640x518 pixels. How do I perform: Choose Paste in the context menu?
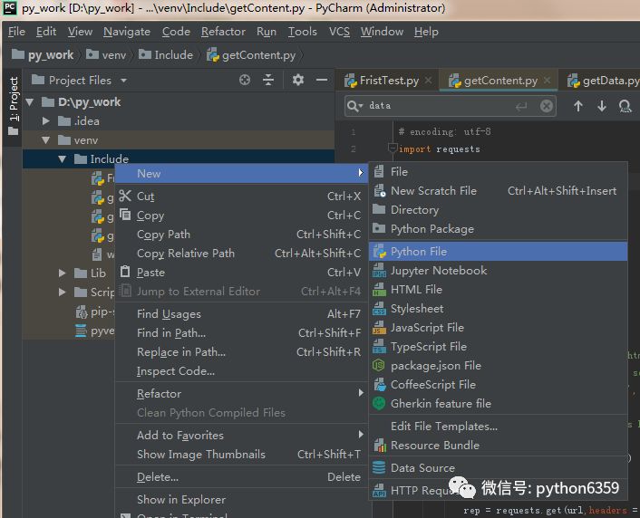(242, 272)
